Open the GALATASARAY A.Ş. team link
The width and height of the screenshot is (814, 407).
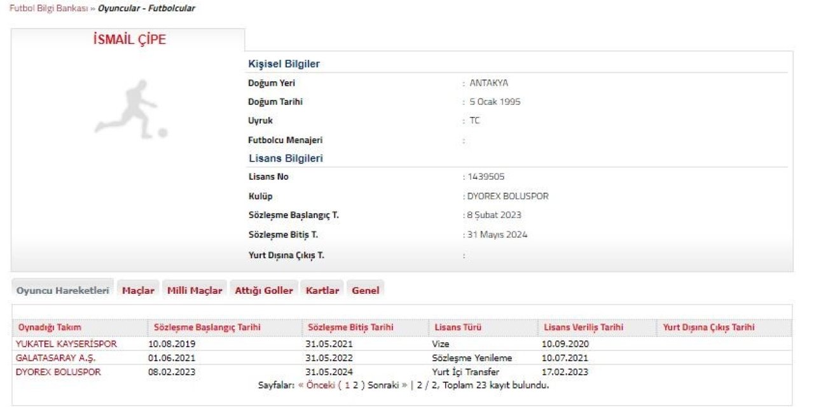tap(56, 357)
